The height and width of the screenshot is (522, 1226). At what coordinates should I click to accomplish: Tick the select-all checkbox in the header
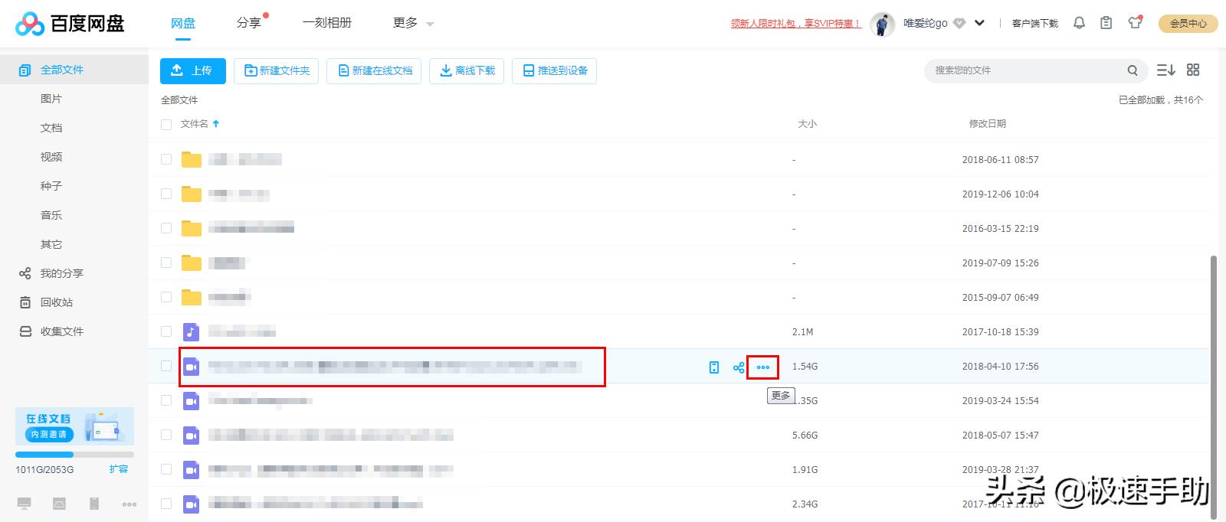166,124
